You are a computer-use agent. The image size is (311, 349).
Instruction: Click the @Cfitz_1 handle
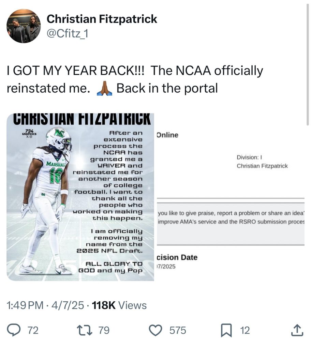[67, 34]
